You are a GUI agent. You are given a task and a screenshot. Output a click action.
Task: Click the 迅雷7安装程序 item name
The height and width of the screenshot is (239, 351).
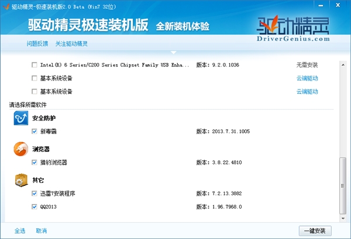point(58,194)
